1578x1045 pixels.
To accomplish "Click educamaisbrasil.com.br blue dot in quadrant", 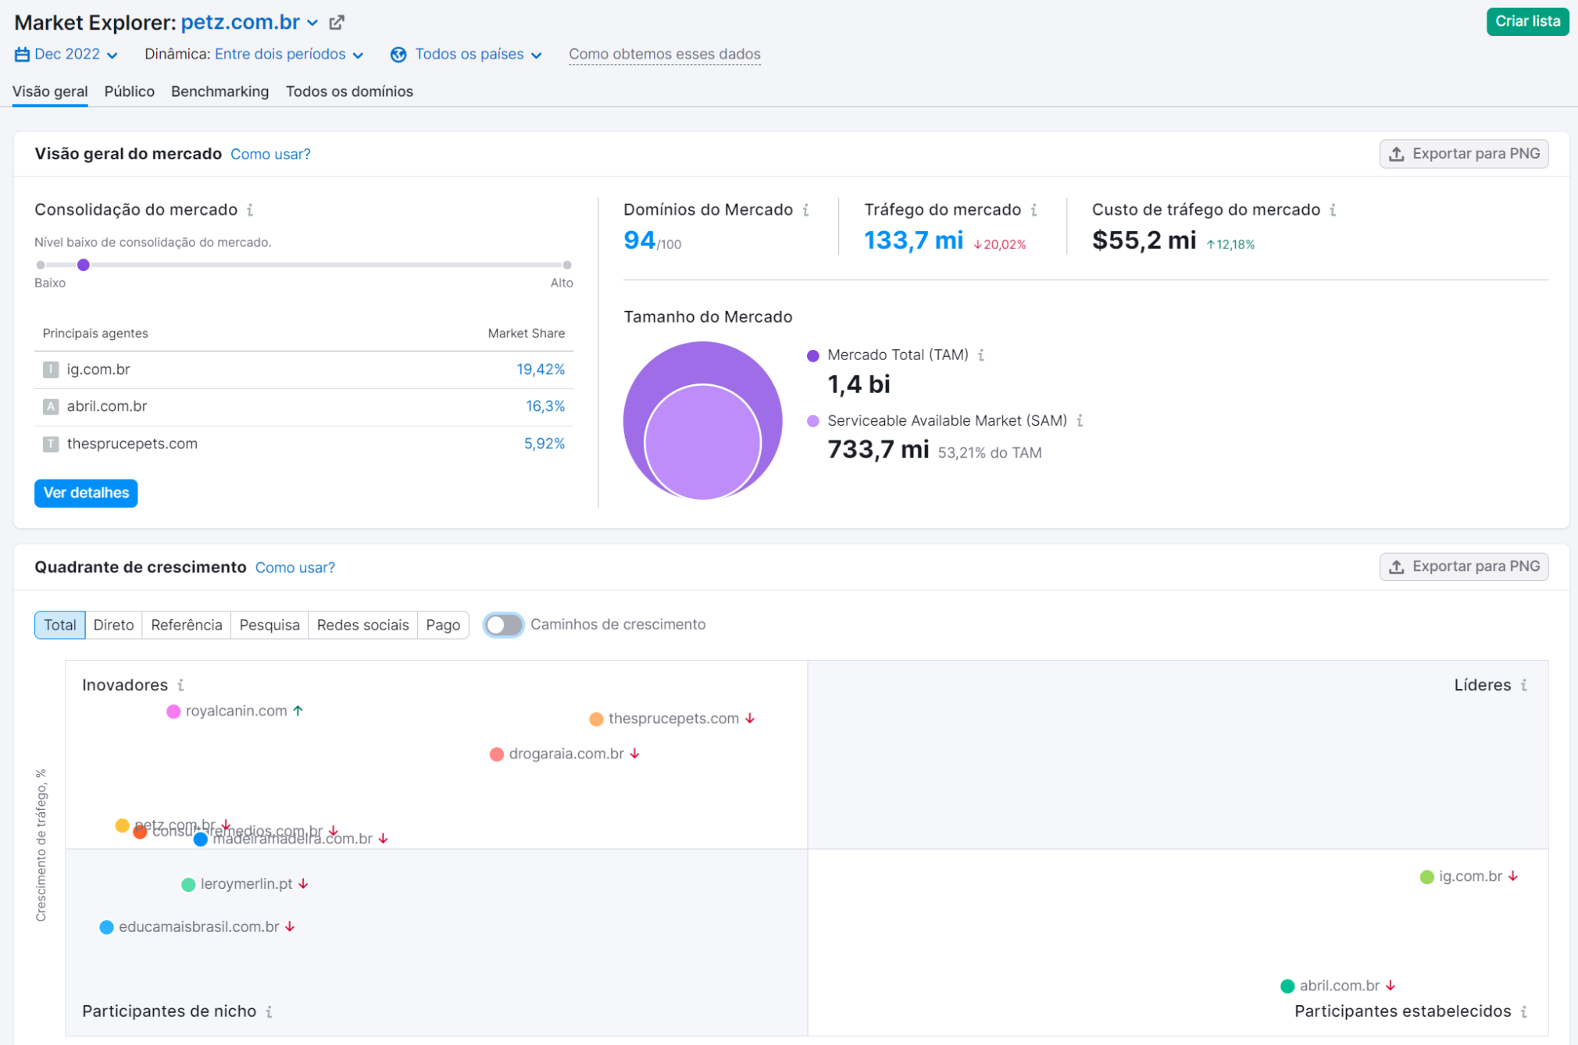I will (x=107, y=928).
